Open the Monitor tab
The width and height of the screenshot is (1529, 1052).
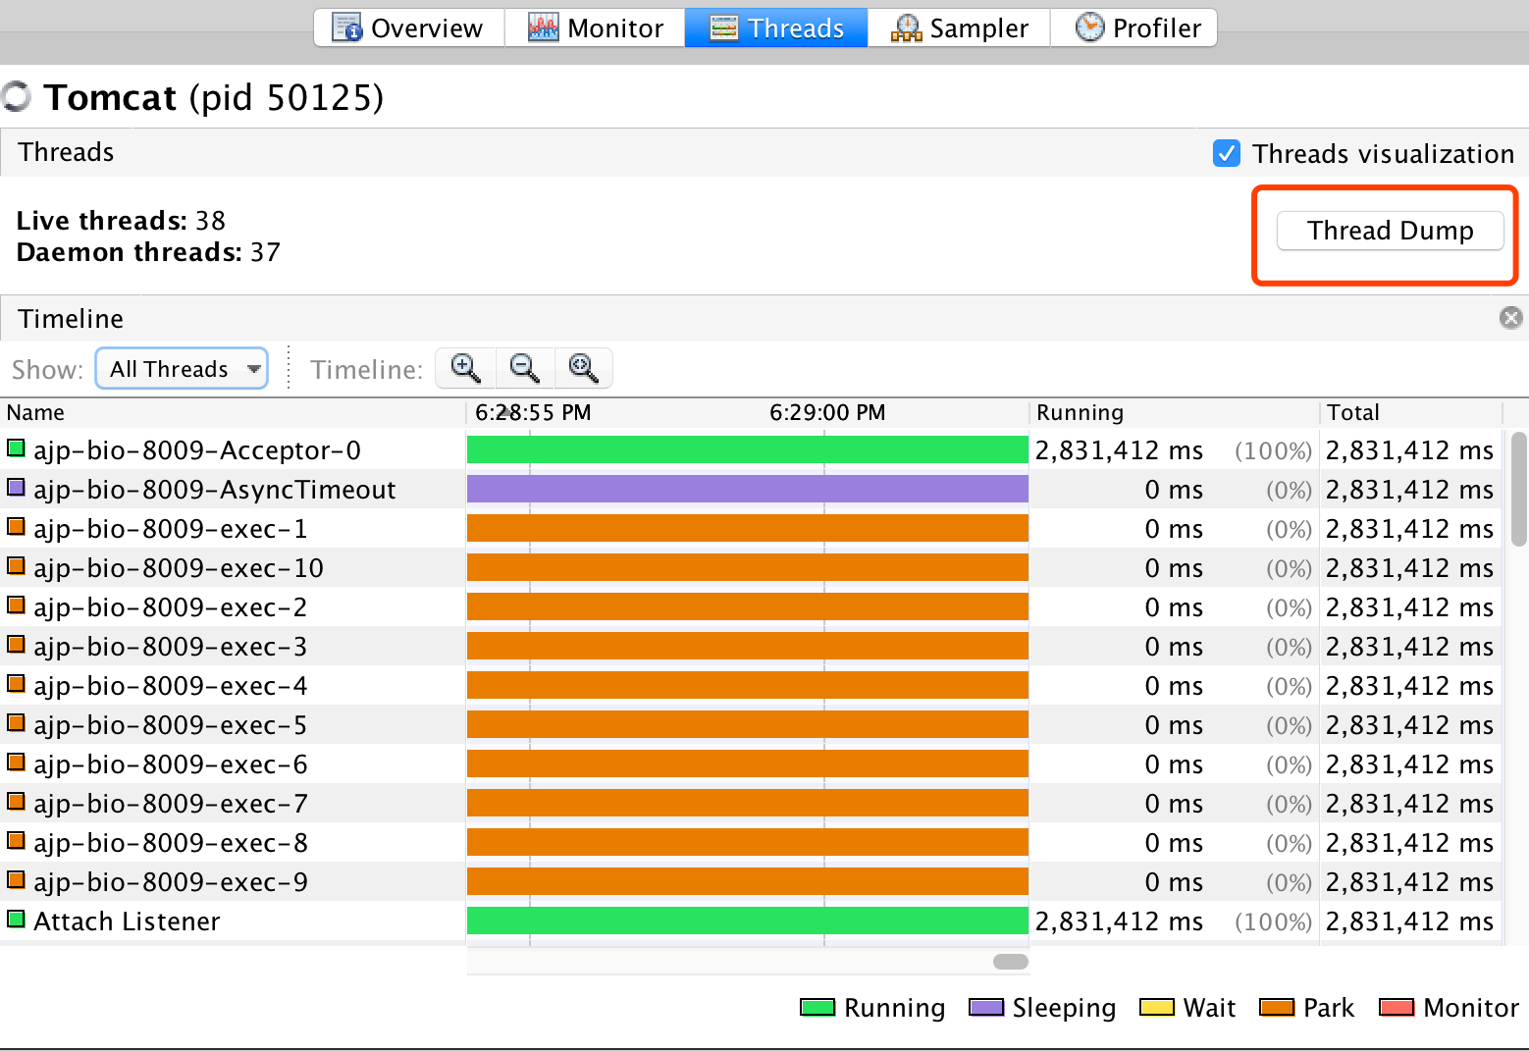click(595, 27)
